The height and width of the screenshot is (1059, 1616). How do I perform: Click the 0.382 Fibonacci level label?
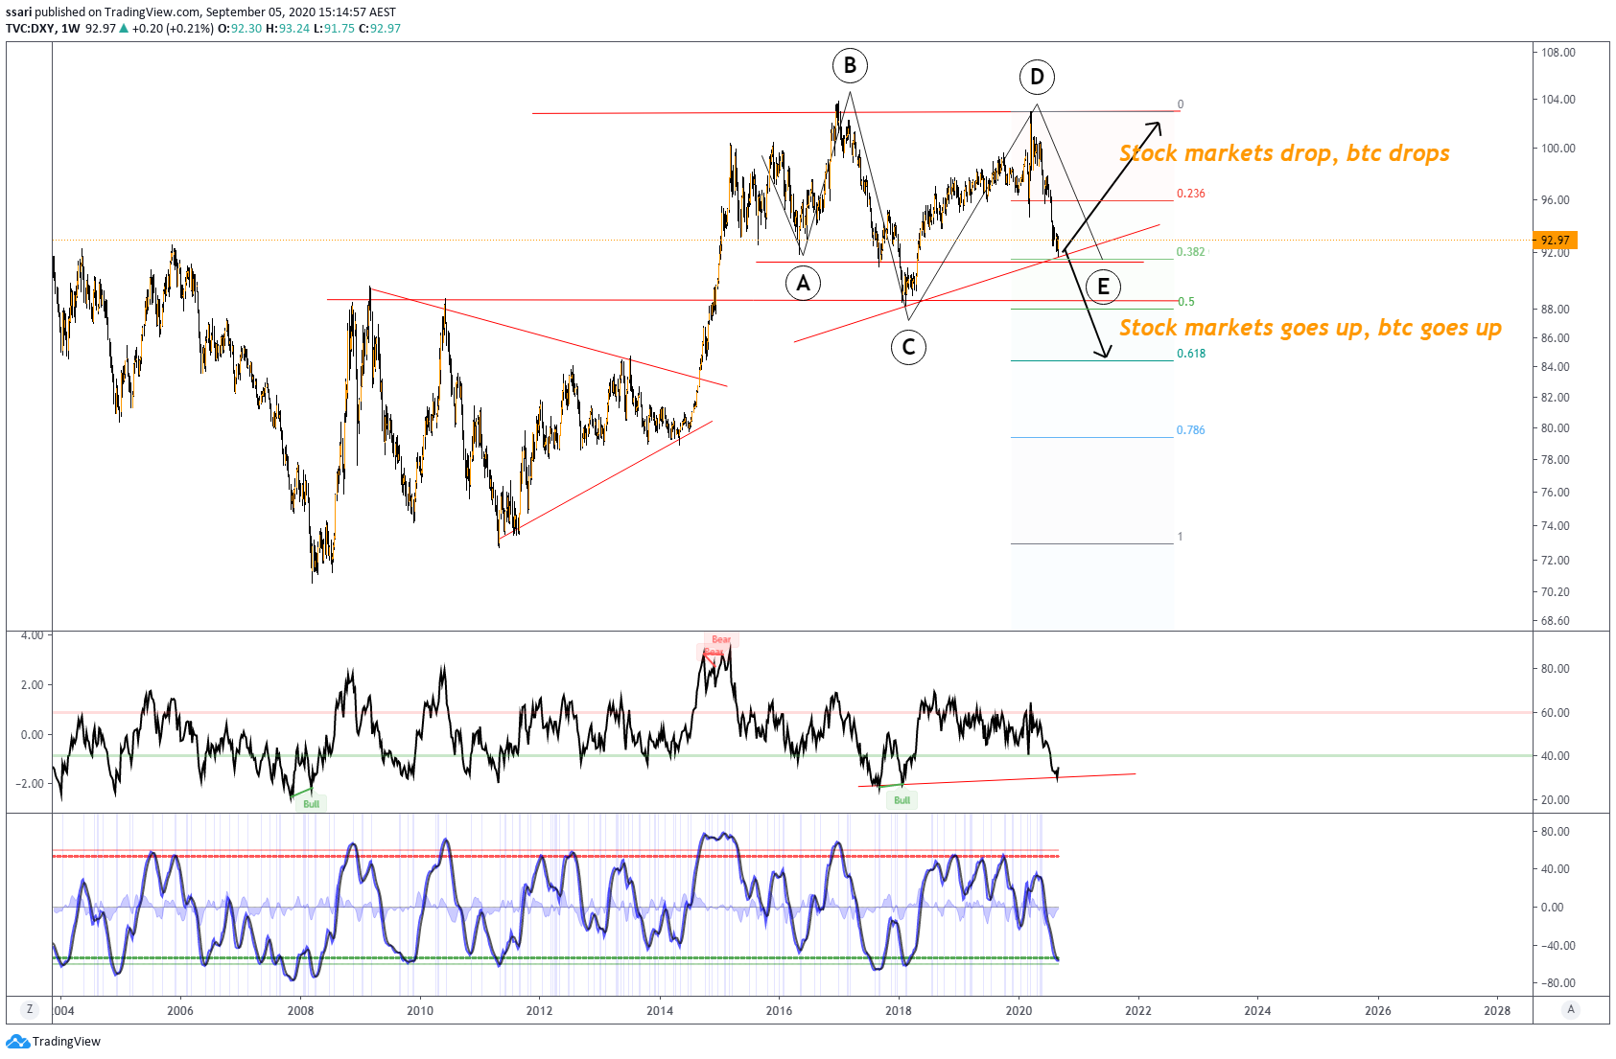(1191, 252)
